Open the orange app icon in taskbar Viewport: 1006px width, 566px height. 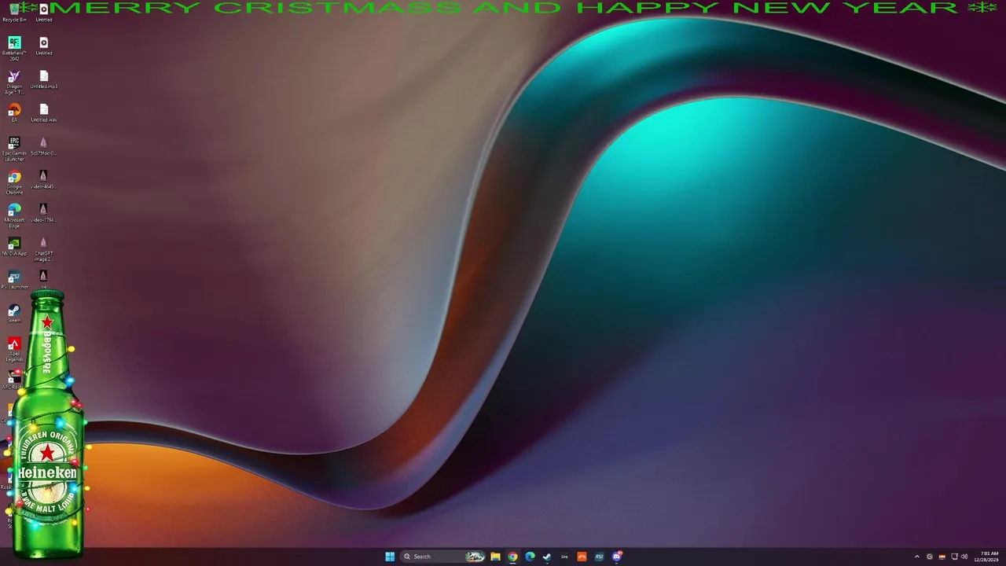(582, 557)
